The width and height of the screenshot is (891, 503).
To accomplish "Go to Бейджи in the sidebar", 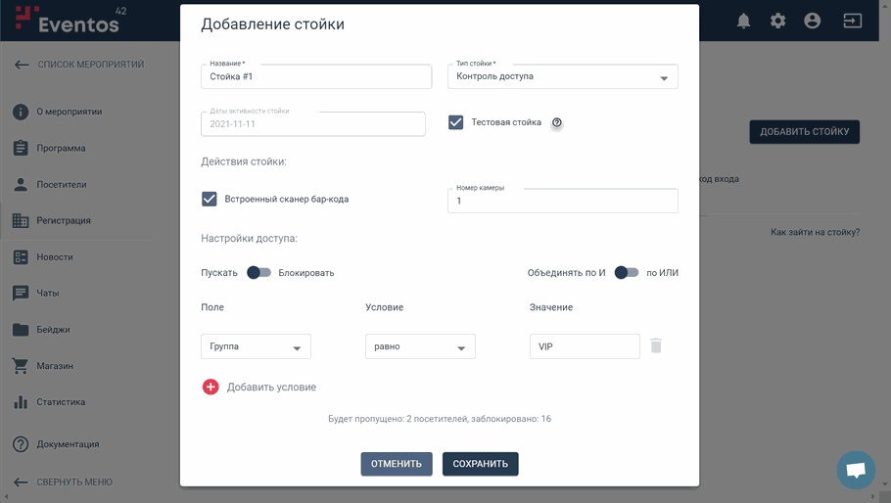I will tap(53, 330).
